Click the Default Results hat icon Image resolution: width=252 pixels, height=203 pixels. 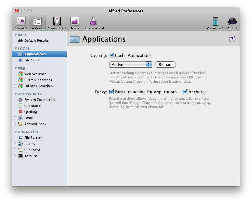click(20, 40)
